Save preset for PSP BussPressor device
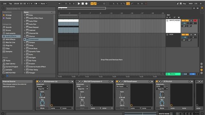 click(152, 81)
